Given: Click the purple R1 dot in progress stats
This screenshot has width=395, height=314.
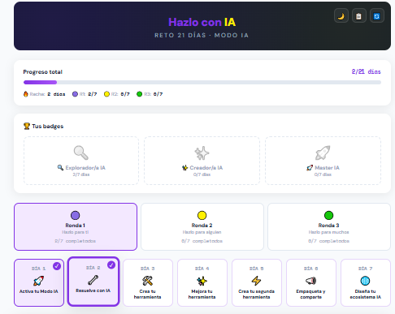Looking at the screenshot, I should tap(75, 94).
